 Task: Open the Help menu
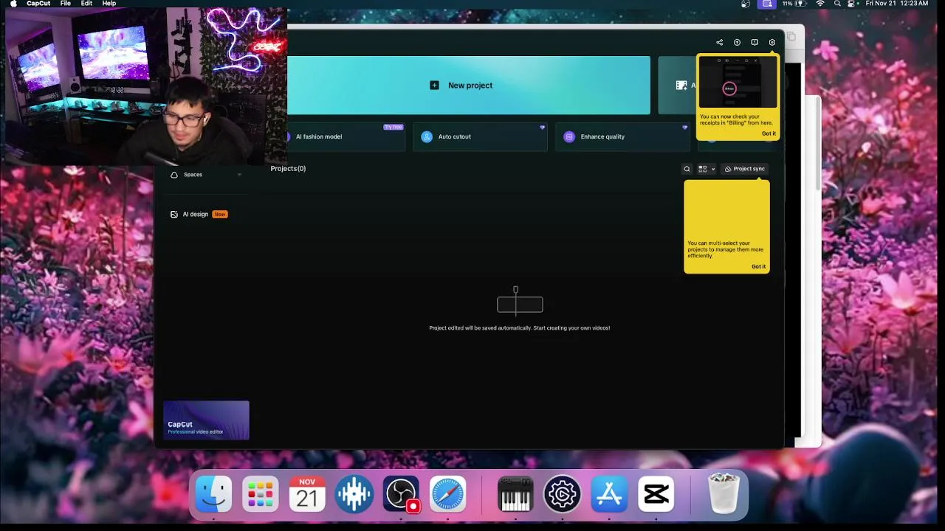click(x=109, y=4)
